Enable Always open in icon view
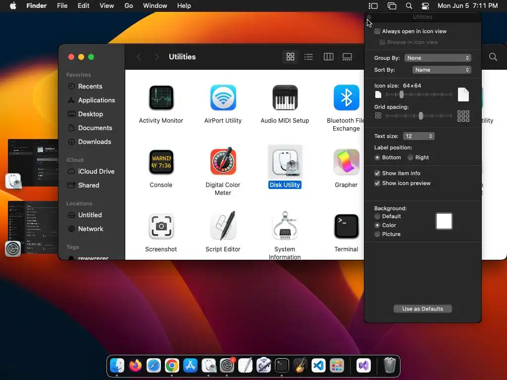The height and width of the screenshot is (380, 507). (377, 31)
